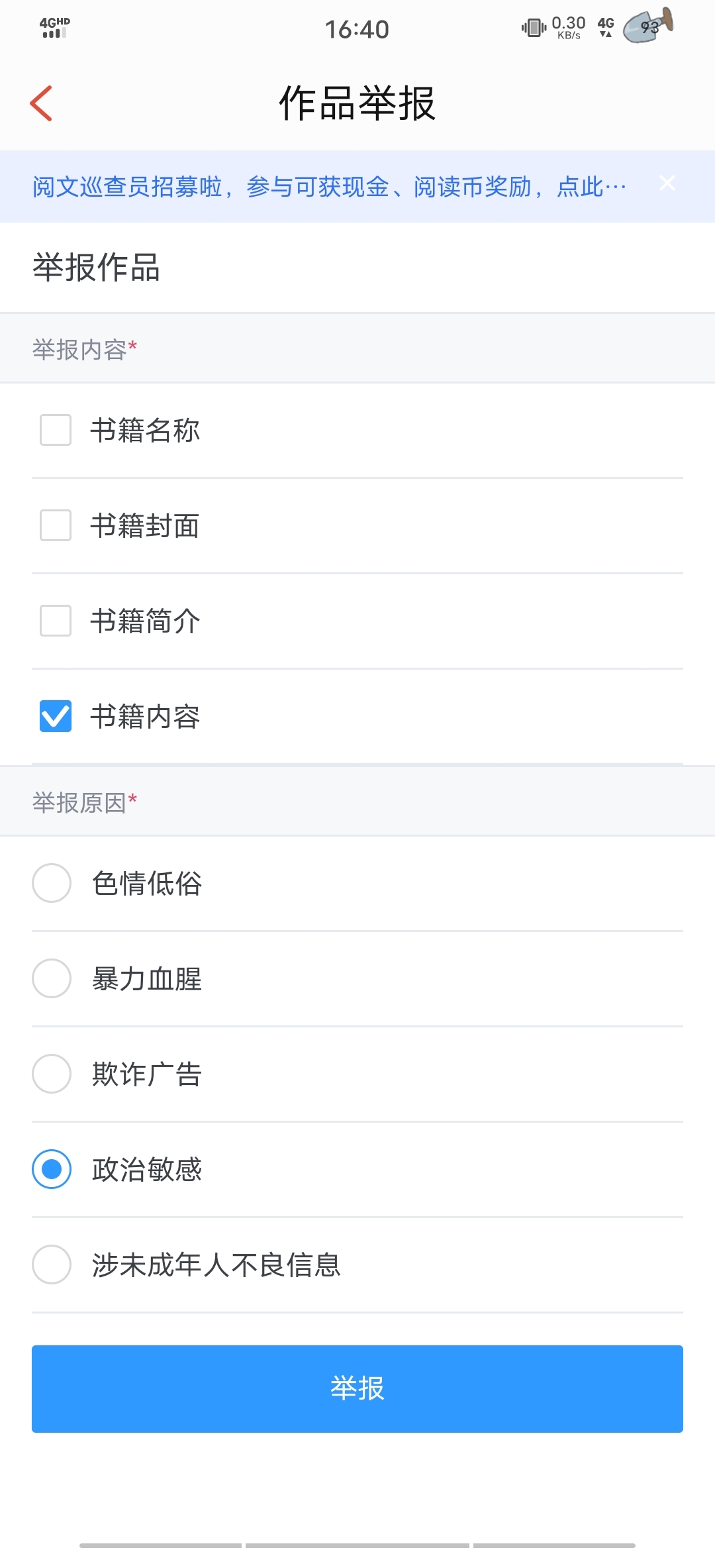715x1550 pixels.
Task: Select the 色情低俗 radio option
Action: point(52,883)
